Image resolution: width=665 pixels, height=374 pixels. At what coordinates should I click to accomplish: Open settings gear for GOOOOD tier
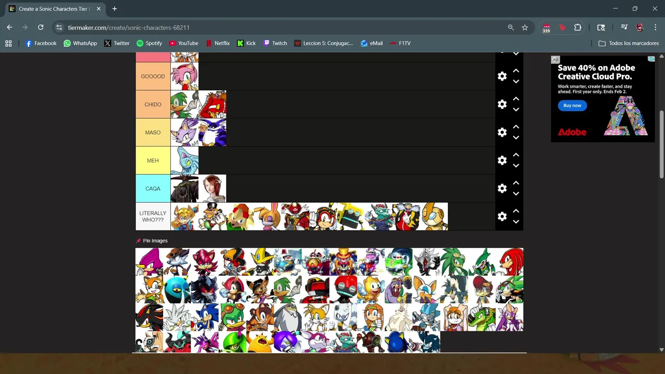(x=502, y=76)
